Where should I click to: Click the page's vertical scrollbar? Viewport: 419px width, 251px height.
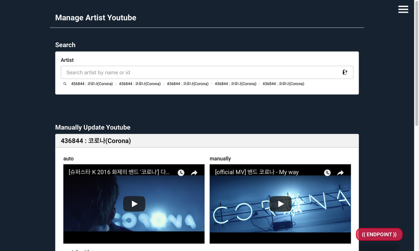pyautogui.click(x=416, y=61)
